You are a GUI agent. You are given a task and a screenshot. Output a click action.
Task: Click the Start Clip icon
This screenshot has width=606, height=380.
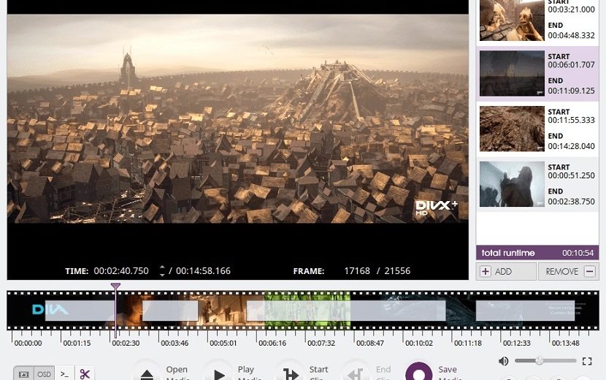point(291,374)
